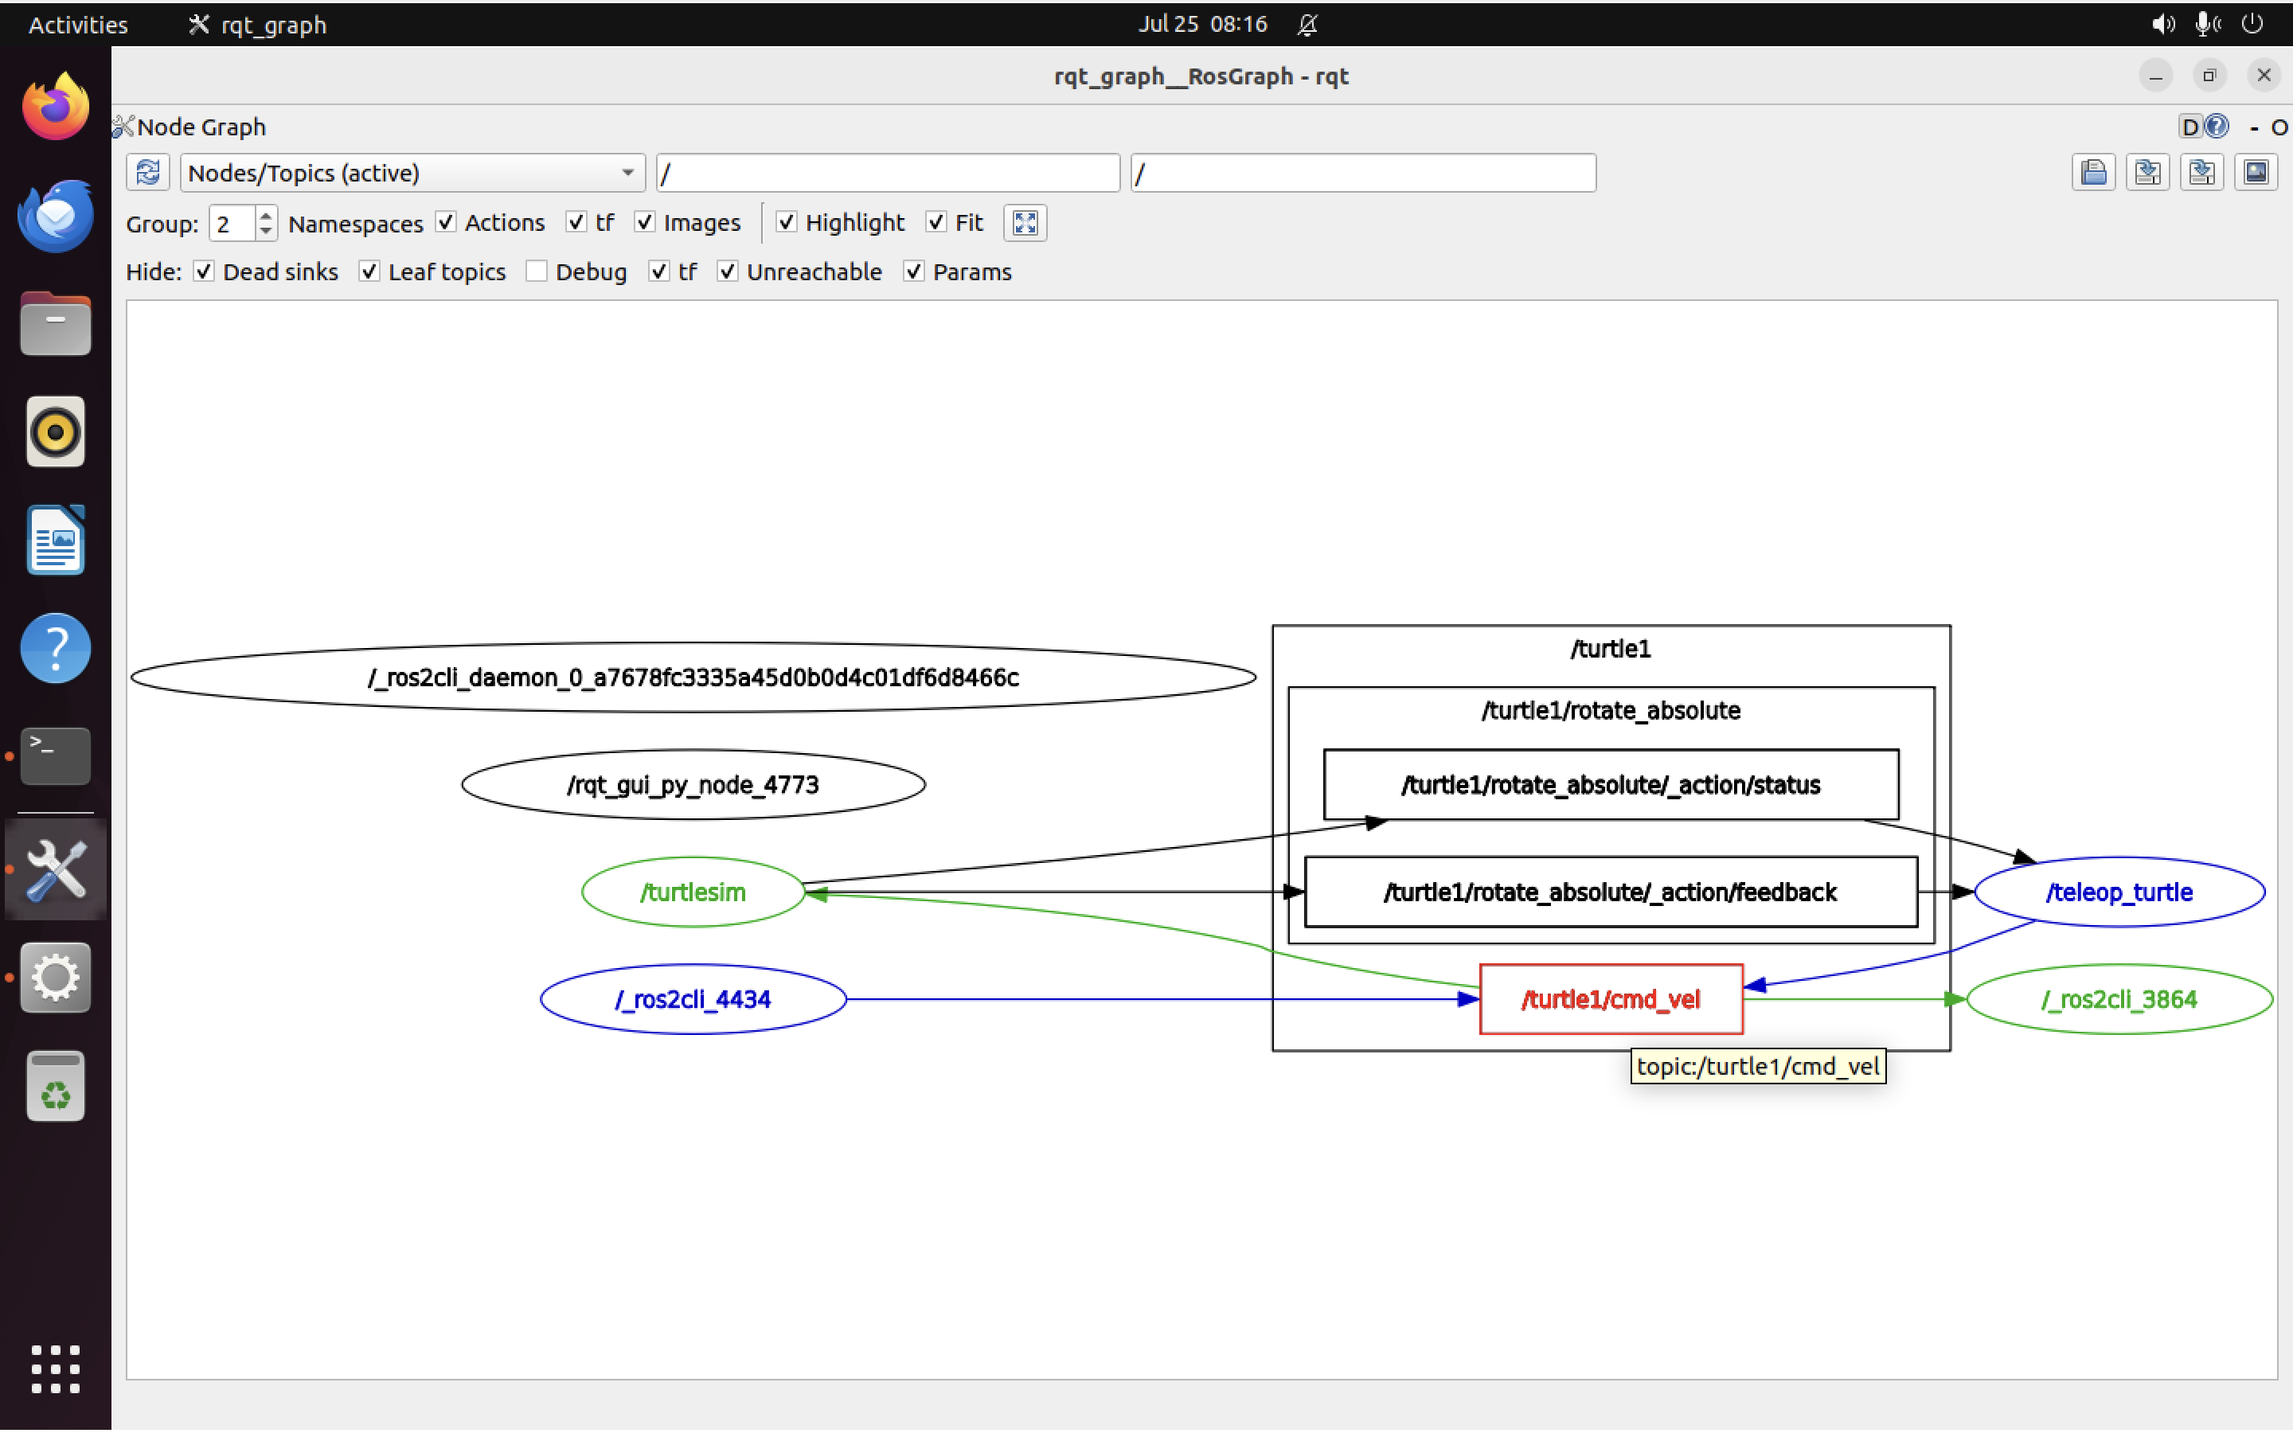The width and height of the screenshot is (2293, 1433).
Task: Open the Show Applications grid
Action: [x=55, y=1368]
